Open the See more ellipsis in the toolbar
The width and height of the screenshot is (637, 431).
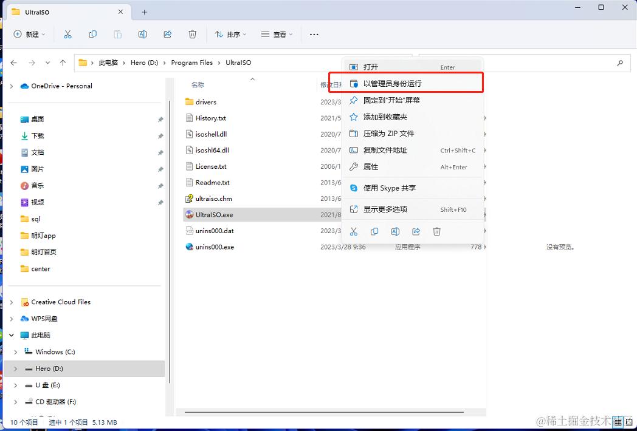314,35
